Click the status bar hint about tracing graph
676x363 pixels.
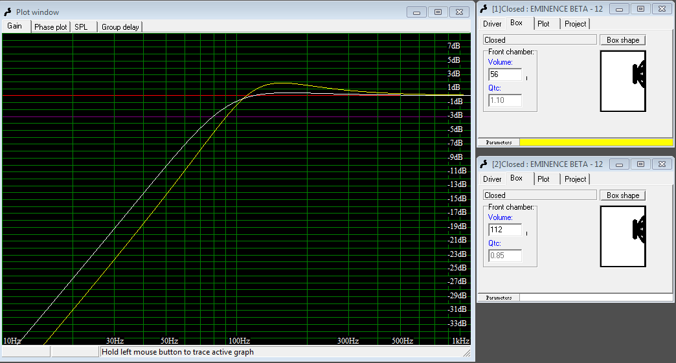[x=177, y=352]
